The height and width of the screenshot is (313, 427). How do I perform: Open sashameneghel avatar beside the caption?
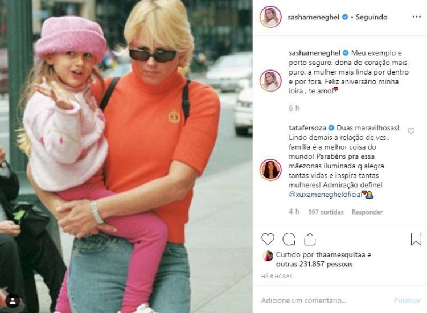click(x=270, y=81)
